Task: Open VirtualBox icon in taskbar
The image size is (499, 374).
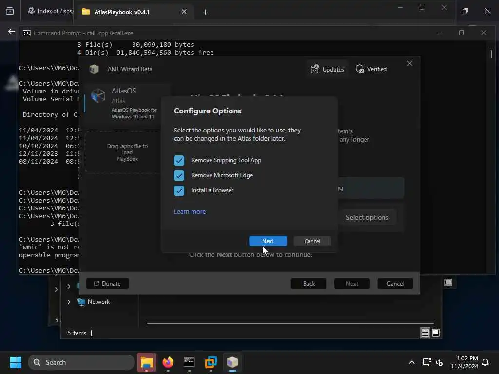Action: 211,362
